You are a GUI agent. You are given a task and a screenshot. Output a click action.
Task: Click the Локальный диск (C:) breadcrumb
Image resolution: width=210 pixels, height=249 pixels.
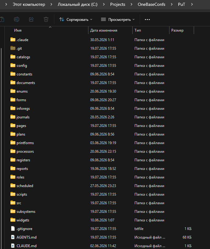click(x=77, y=4)
